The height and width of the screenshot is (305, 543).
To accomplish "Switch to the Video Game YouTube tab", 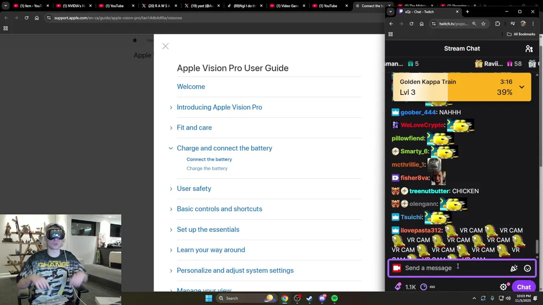I will (288, 6).
